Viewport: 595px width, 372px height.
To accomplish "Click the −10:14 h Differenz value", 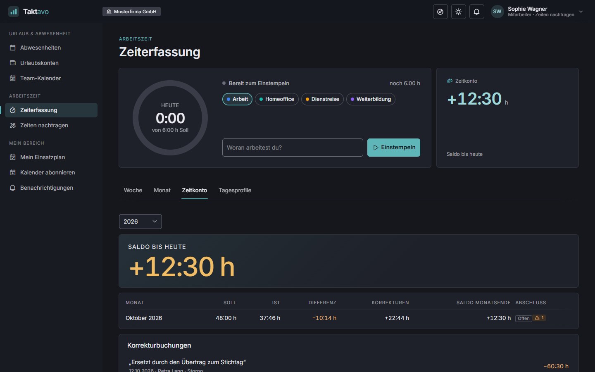I will tap(324, 318).
